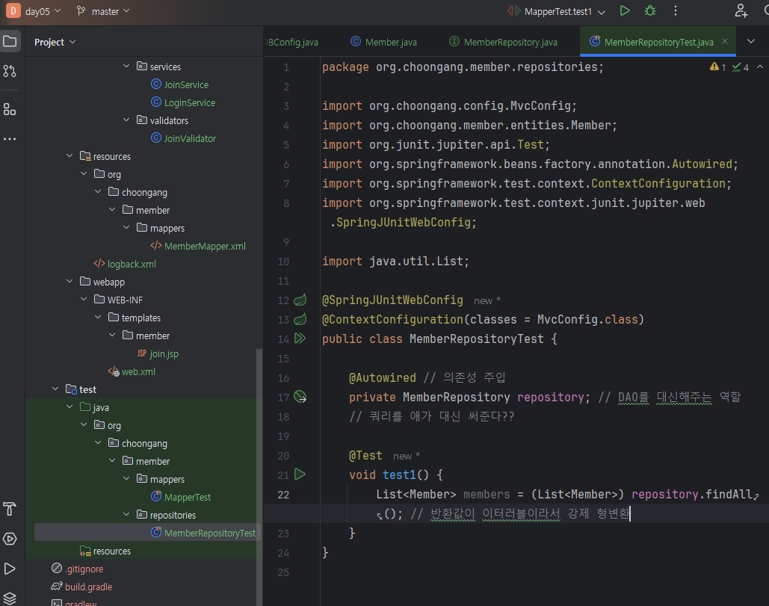
Task: Click the Spring bean gutter icon at line 12
Action: 300,300
